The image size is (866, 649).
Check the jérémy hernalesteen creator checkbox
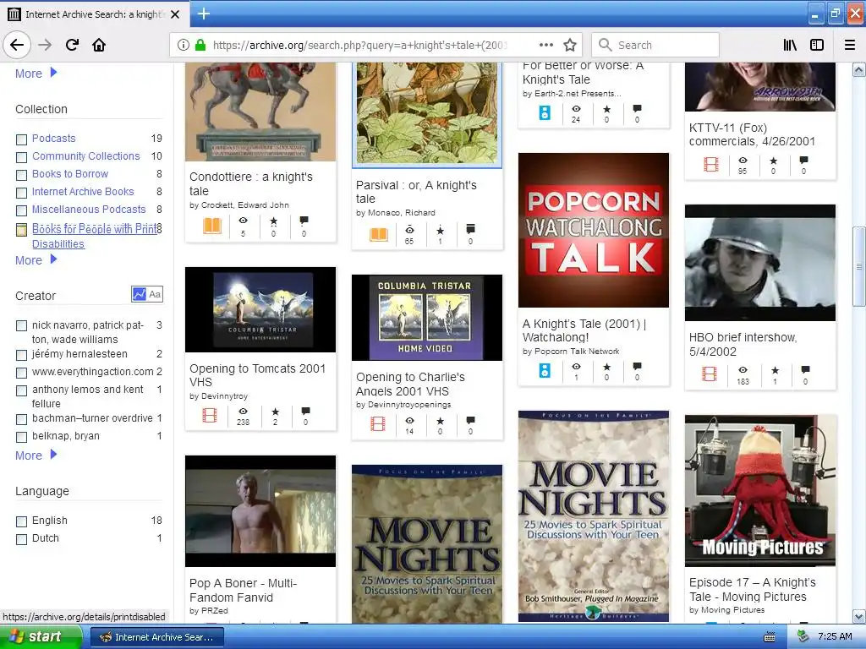coord(21,355)
